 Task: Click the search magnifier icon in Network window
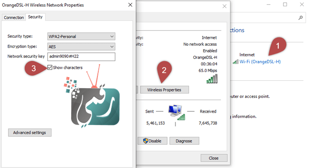301,18
